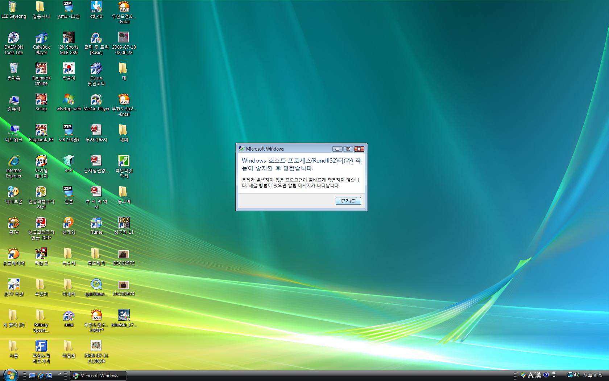This screenshot has width=609, height=381.
Task: Select the 한게임 desktop icon
Action: 69,226
